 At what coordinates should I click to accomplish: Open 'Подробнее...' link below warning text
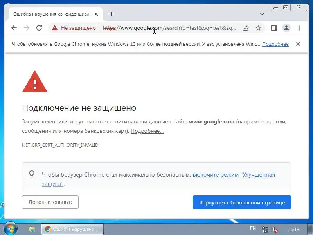point(147,131)
